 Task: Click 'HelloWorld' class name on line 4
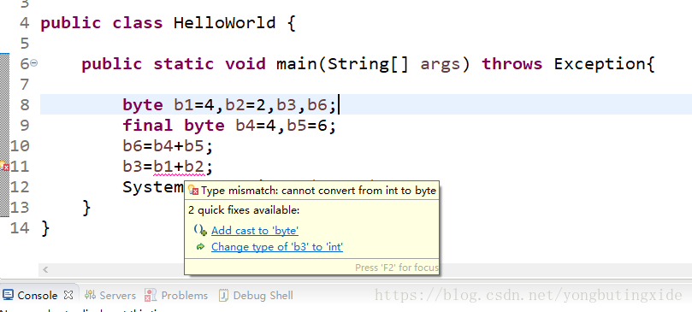225,23
